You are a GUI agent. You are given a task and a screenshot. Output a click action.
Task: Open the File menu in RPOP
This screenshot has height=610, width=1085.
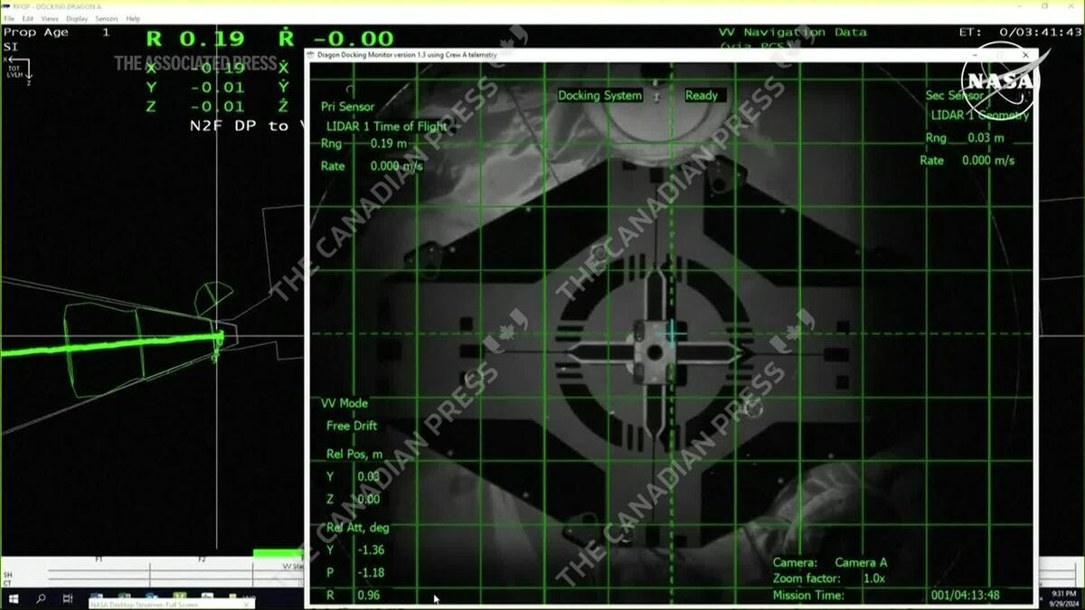coord(9,18)
